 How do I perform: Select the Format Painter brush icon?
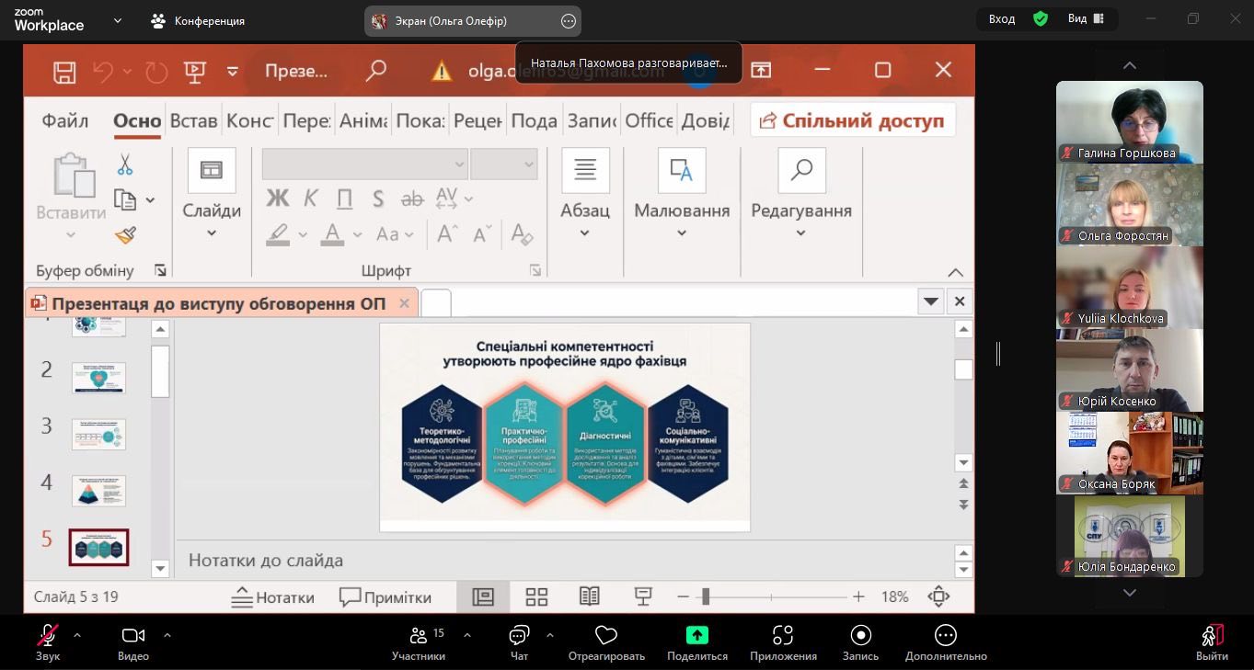(125, 236)
